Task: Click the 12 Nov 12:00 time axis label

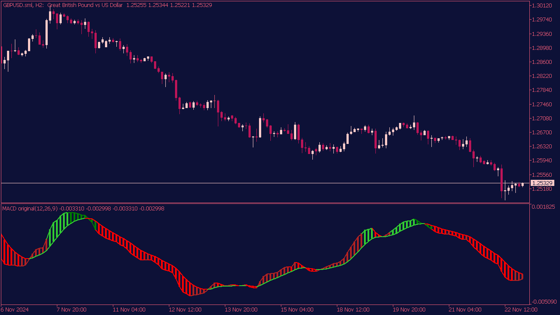Action: [x=185, y=309]
